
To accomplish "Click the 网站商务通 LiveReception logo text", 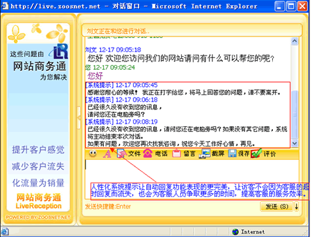I will pyautogui.click(x=39, y=201).
